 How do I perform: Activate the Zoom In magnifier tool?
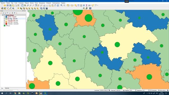(28, 5)
